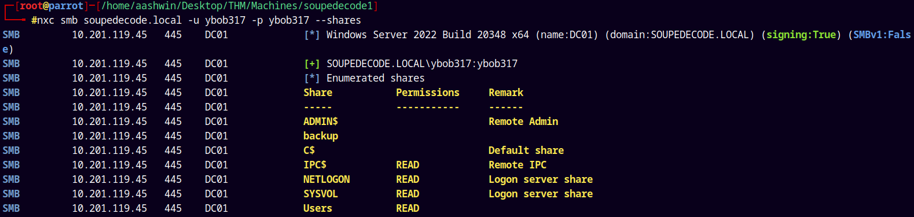Image resolution: width=914 pixels, height=217 pixels.
Task: Select the SYSVOL share name
Action: point(321,194)
